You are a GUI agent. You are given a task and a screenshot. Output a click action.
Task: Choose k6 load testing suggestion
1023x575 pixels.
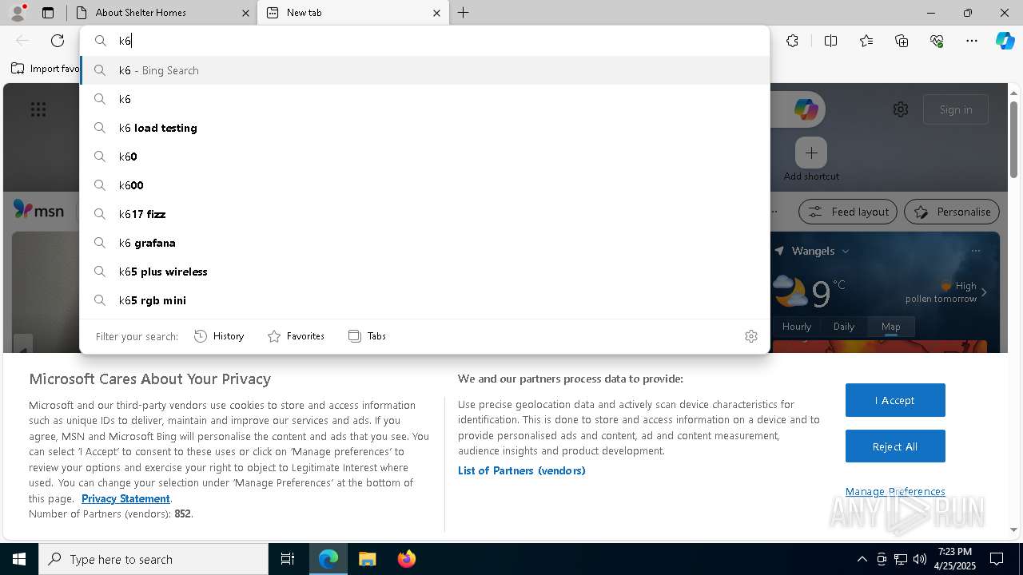click(425, 128)
